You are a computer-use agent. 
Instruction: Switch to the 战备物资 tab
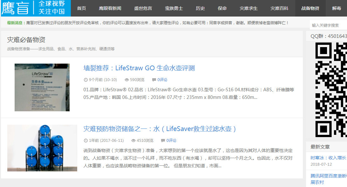tap(310, 8)
